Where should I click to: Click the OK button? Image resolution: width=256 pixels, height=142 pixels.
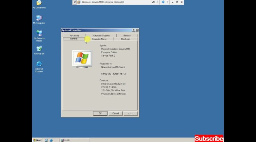pos(100,114)
